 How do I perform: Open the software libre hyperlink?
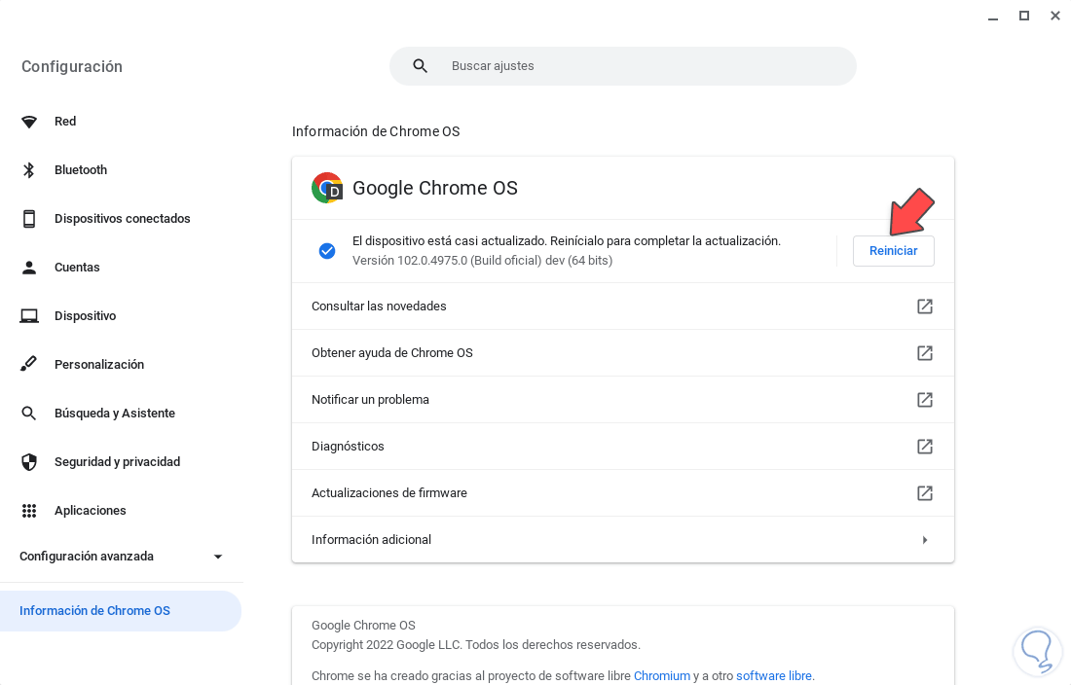(x=774, y=675)
